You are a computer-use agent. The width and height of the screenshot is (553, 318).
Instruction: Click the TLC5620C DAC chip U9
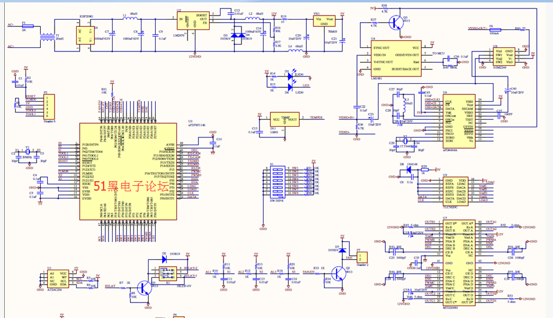point(456,191)
